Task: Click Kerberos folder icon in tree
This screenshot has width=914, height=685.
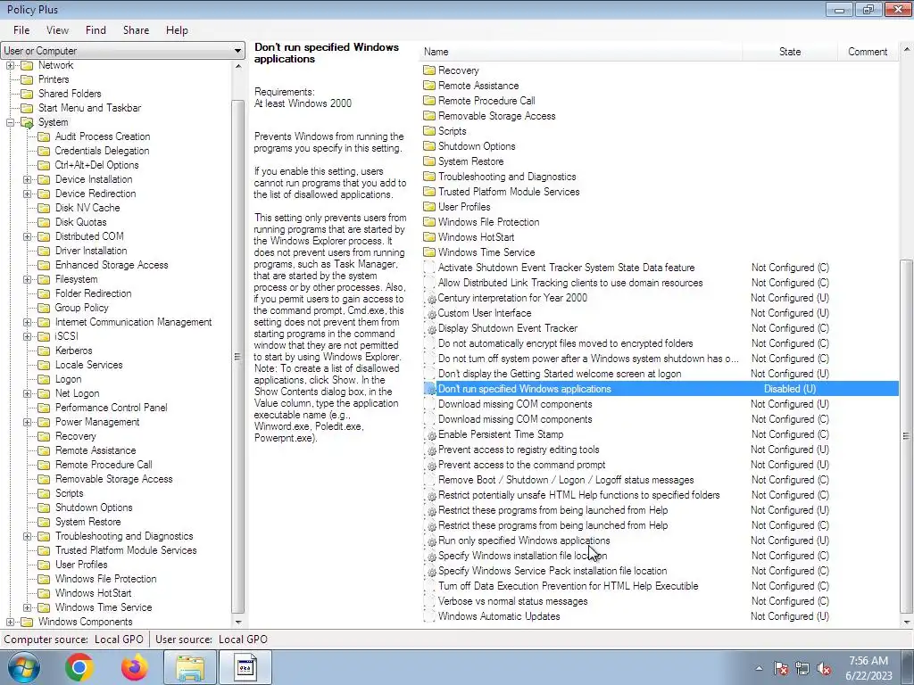Action: tap(44, 351)
